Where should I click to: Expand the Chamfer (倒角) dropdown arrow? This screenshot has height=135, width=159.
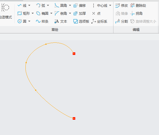point(70,13)
